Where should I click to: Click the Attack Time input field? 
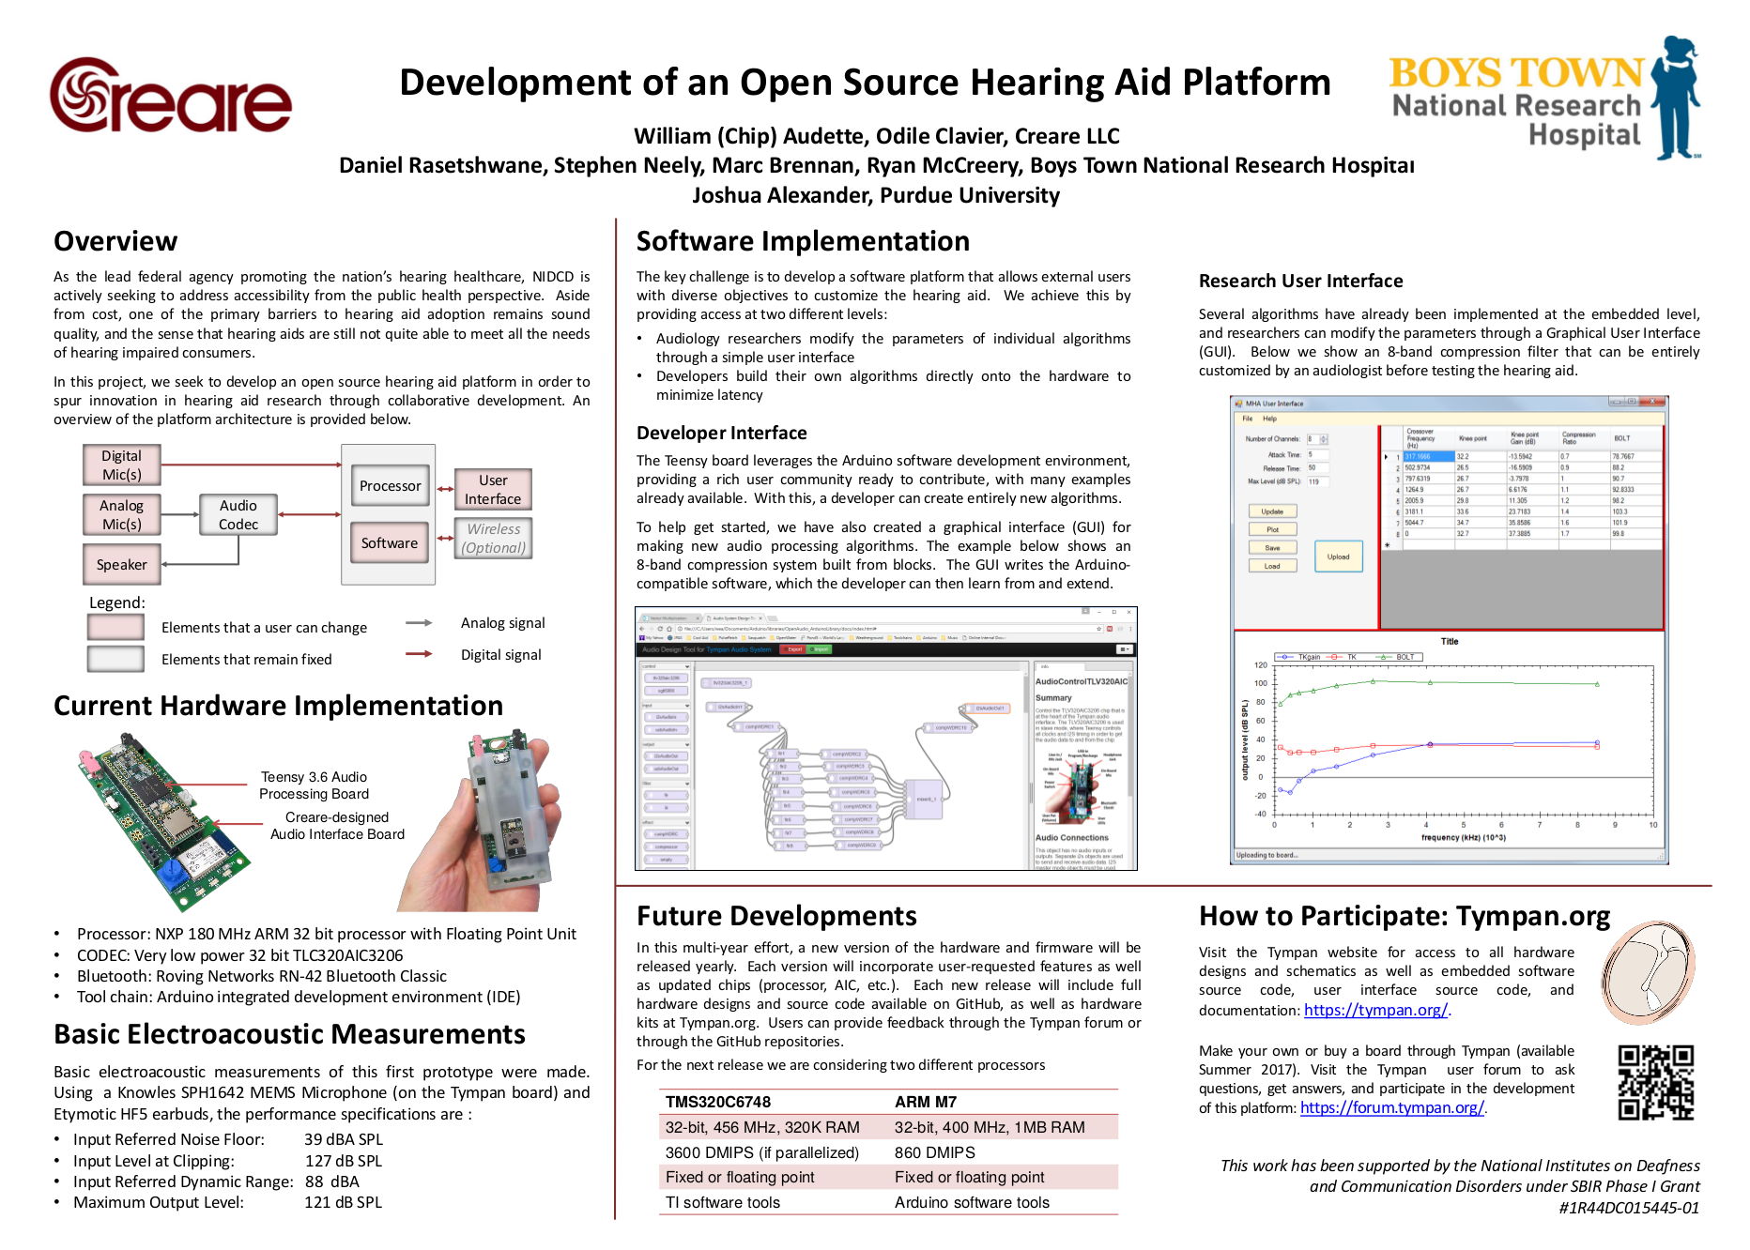(1317, 455)
